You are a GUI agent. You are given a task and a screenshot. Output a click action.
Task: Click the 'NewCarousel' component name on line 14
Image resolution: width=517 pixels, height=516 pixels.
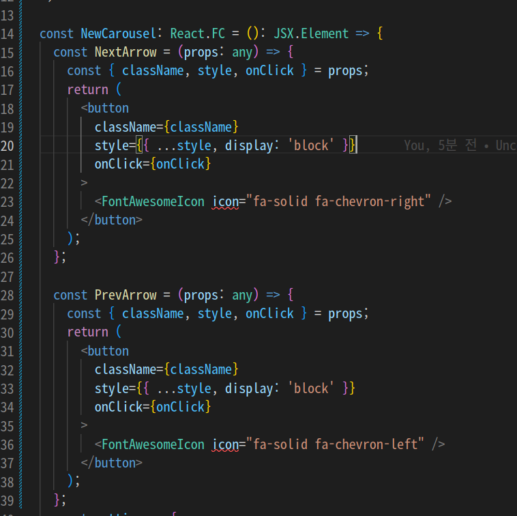point(119,33)
